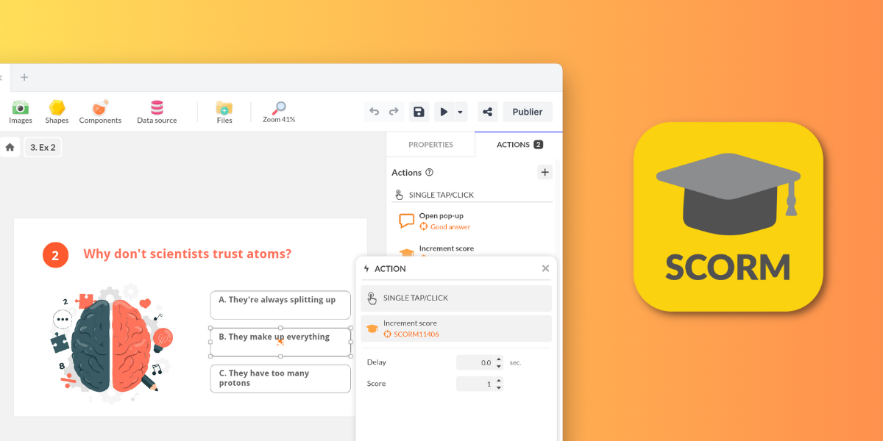Screen dimensions: 883x441
Task: Open the preview play options dropdown
Action: [460, 111]
